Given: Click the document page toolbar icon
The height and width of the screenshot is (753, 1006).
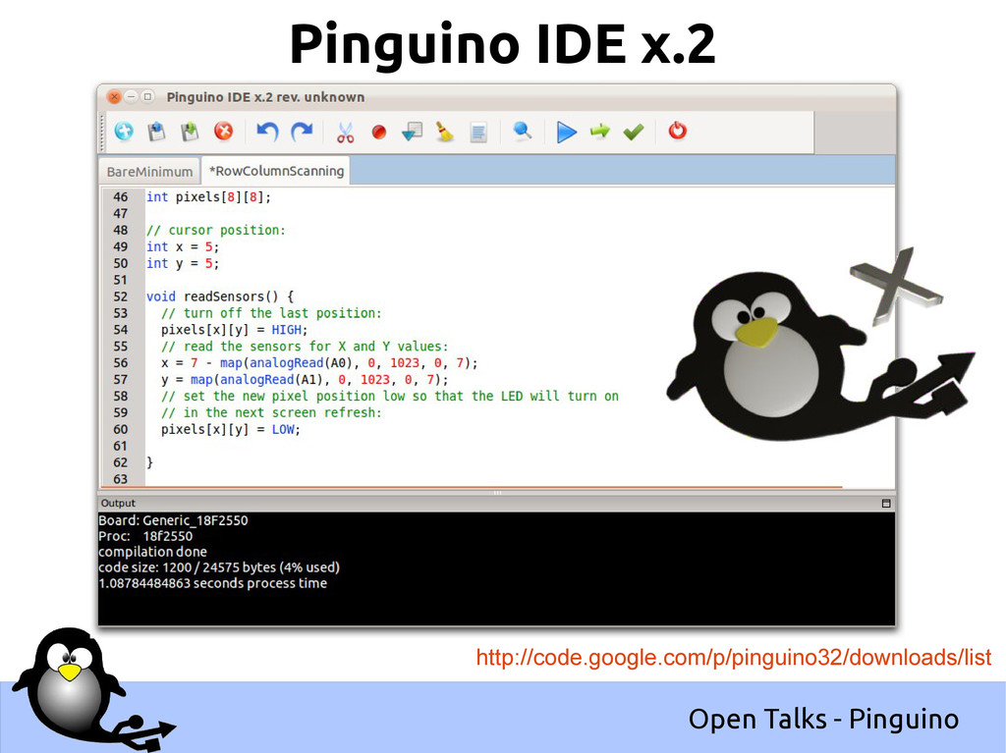Looking at the screenshot, I should click(478, 133).
